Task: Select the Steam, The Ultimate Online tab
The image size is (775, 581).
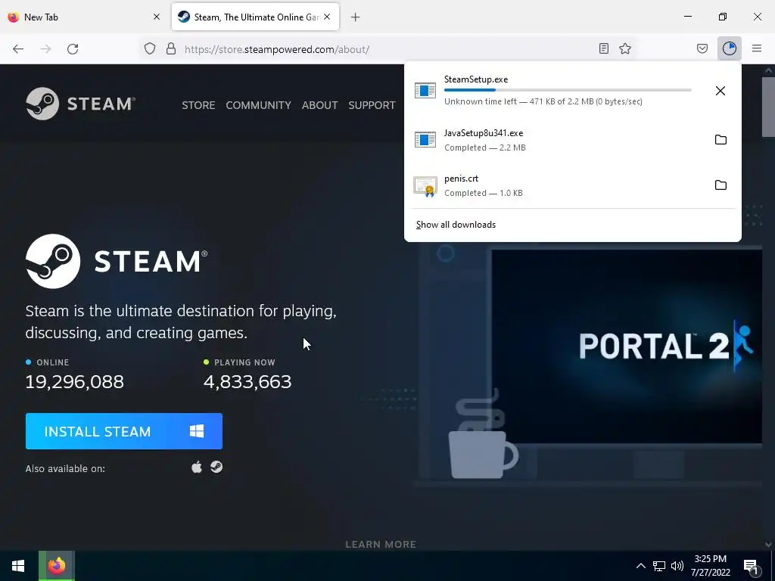Action: [x=256, y=17]
